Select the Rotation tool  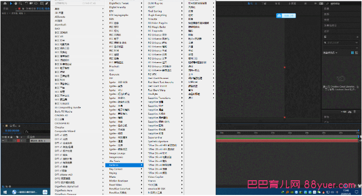(x=26, y=4)
